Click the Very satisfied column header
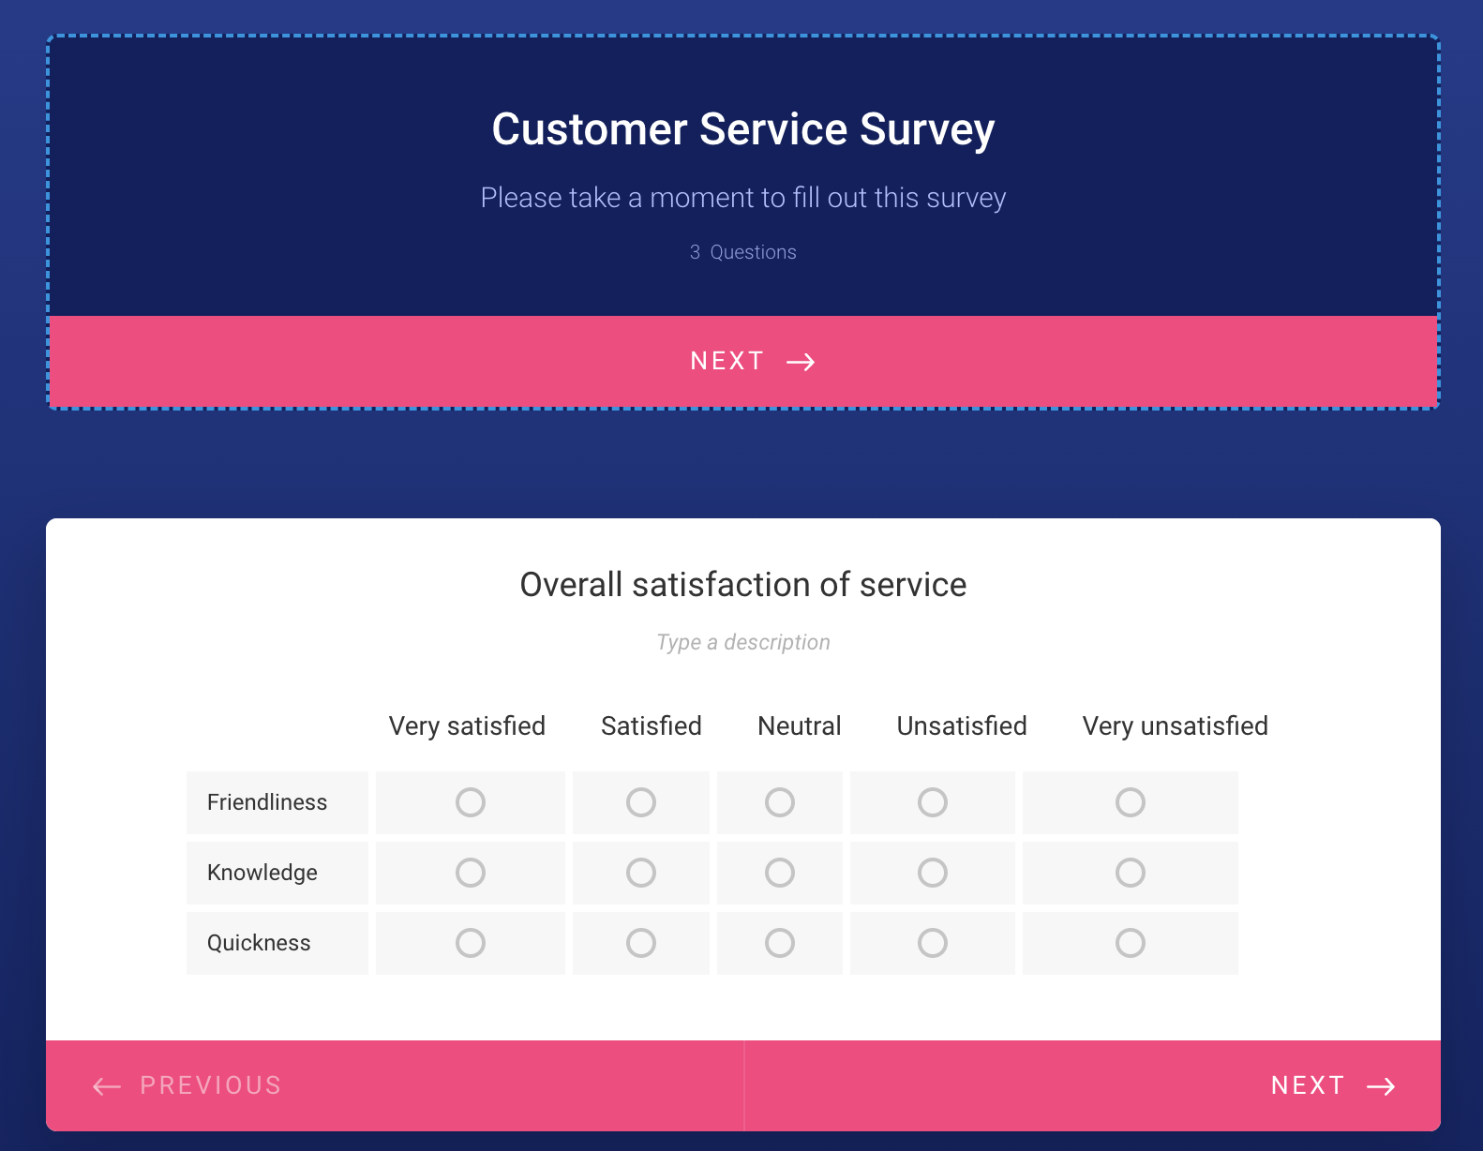The height and width of the screenshot is (1151, 1483). (467, 726)
